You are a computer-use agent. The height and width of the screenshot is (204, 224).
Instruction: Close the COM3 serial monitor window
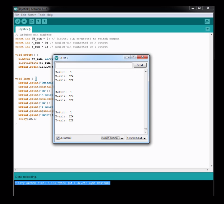tap(142, 57)
